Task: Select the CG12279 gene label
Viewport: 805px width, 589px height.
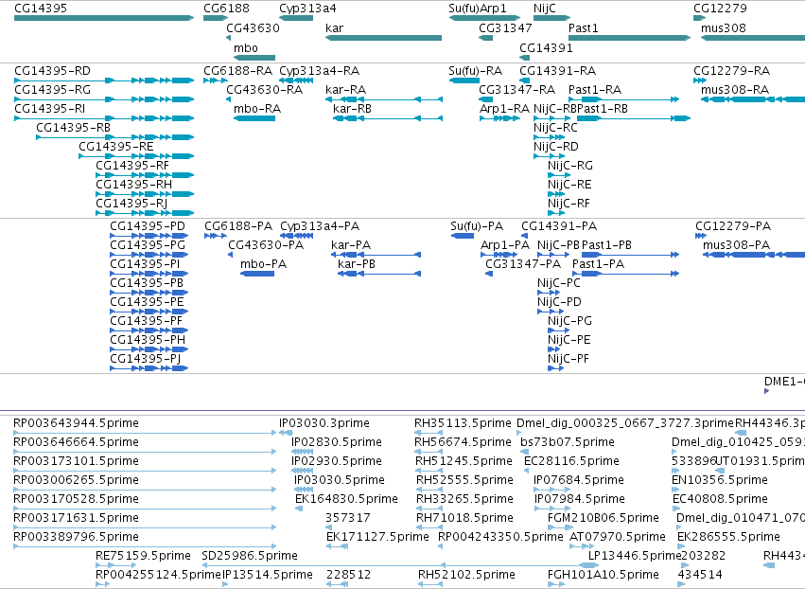Action: point(720,9)
